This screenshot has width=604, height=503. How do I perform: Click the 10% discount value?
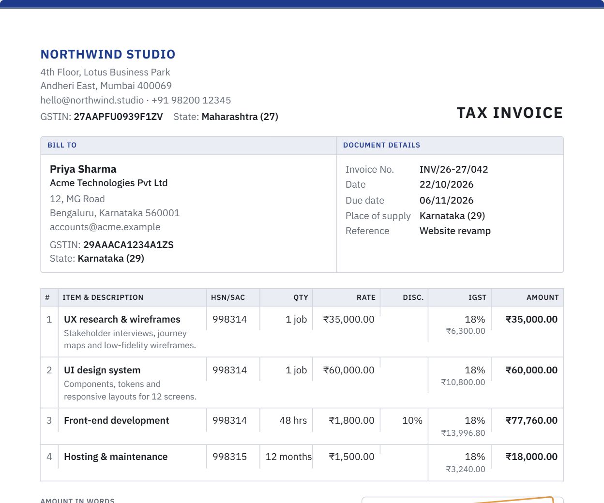(x=412, y=420)
